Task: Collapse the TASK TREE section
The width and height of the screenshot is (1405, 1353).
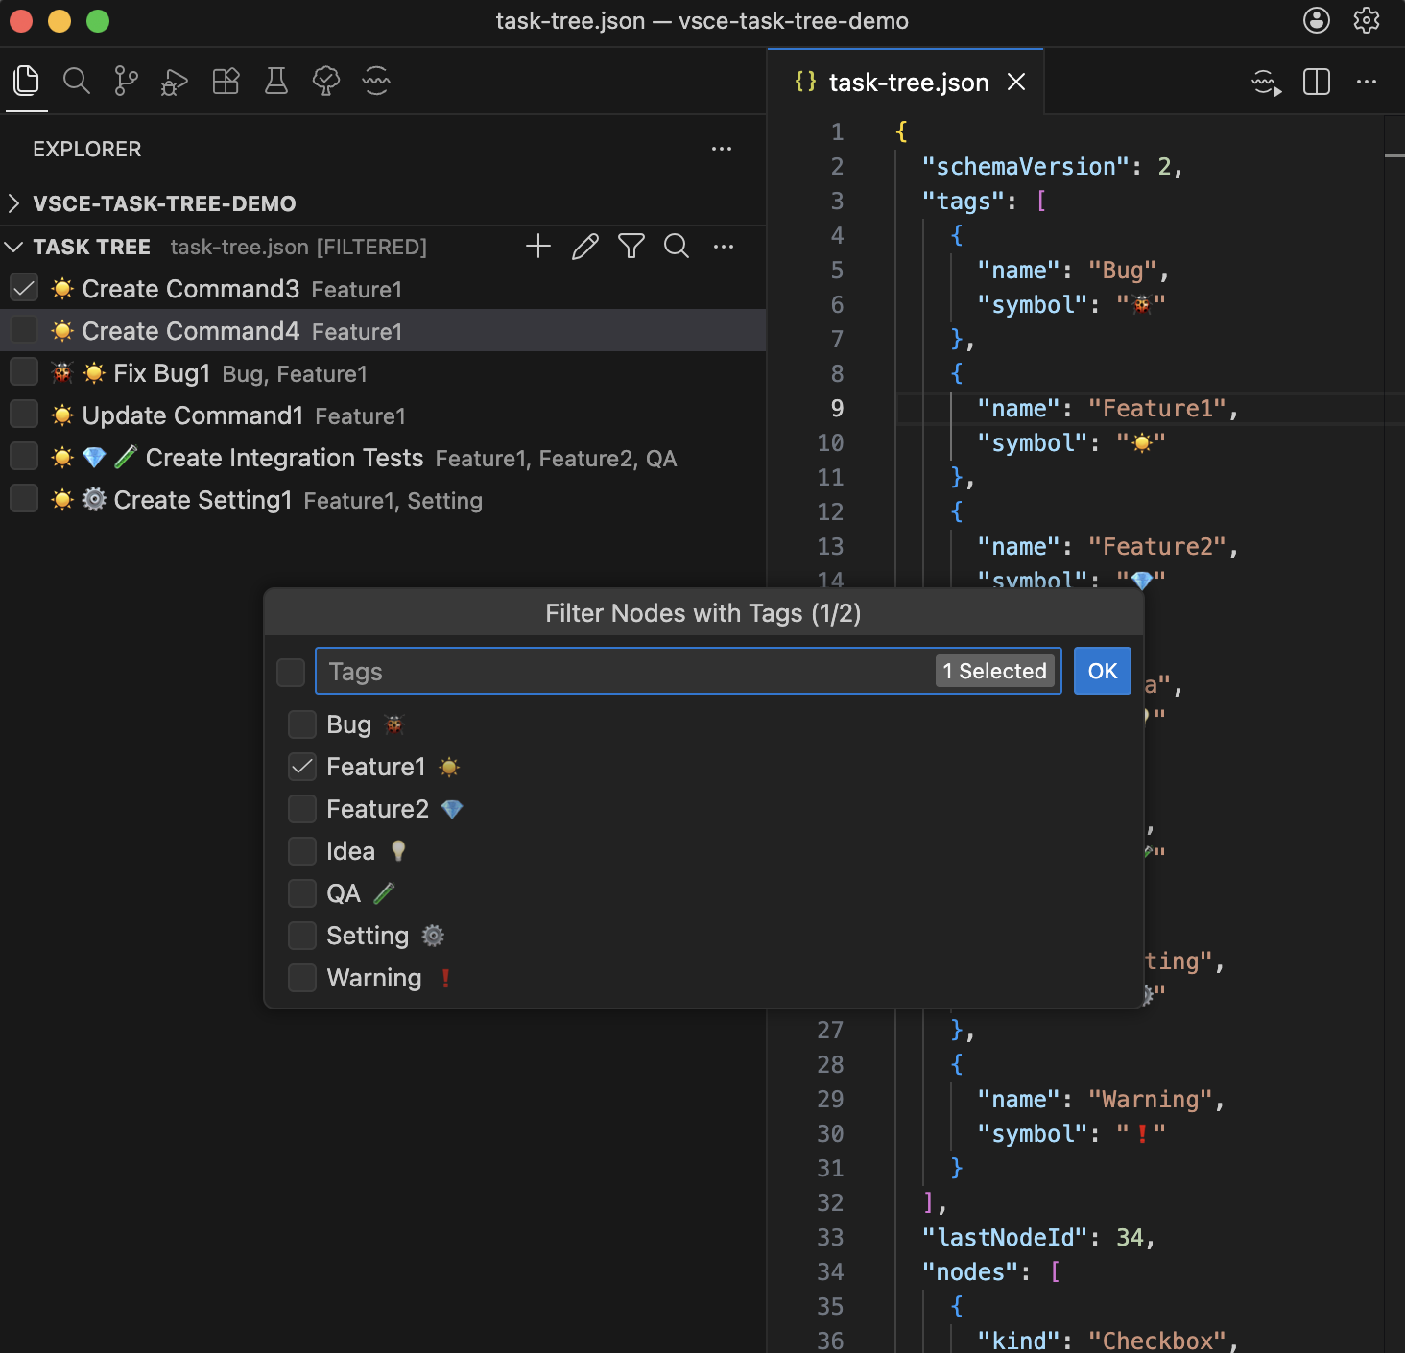Action: (x=13, y=247)
